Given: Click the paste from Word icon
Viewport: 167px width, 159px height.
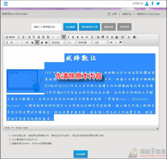Looking at the screenshot, I should 48,37.
